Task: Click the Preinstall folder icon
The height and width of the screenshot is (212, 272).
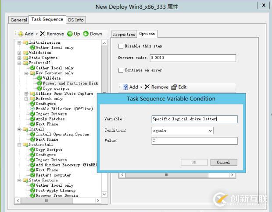Action: pyautogui.click(x=26, y=63)
